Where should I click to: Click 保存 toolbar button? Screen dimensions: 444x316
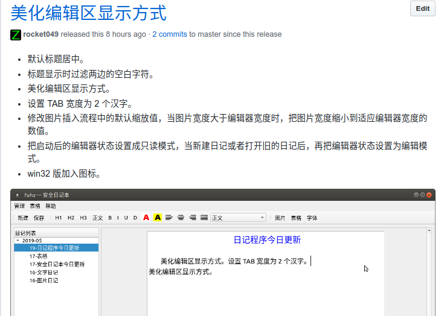[39, 218]
